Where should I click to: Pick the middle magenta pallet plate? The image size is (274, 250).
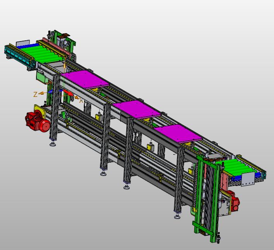(x=137, y=109)
